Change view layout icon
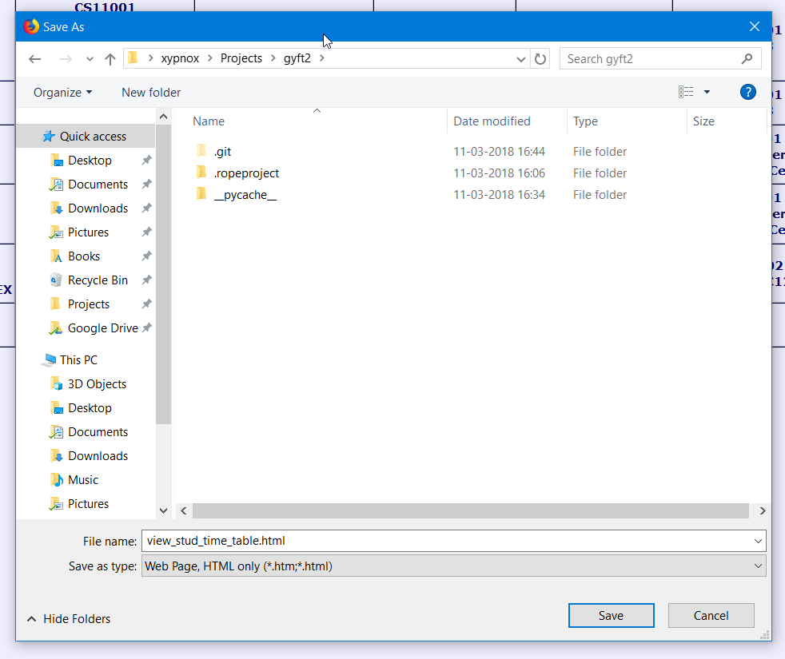This screenshot has width=785, height=659. click(x=686, y=92)
